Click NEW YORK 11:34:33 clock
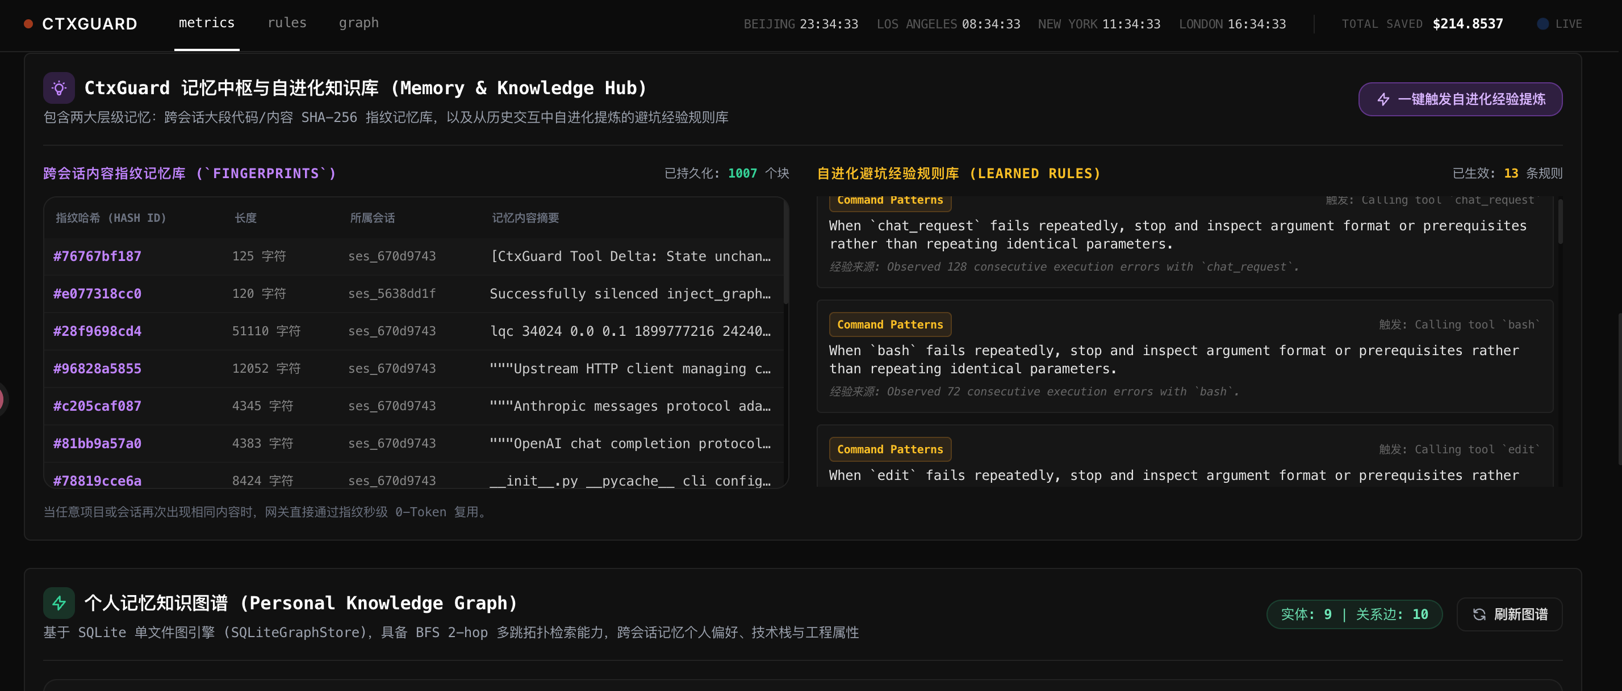Image resolution: width=1622 pixels, height=691 pixels. 1100,24
